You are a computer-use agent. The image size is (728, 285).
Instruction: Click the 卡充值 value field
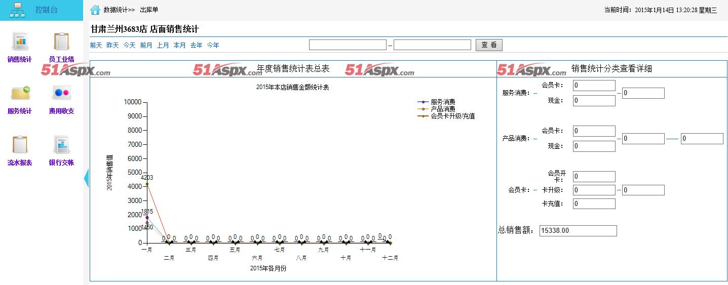coord(594,204)
